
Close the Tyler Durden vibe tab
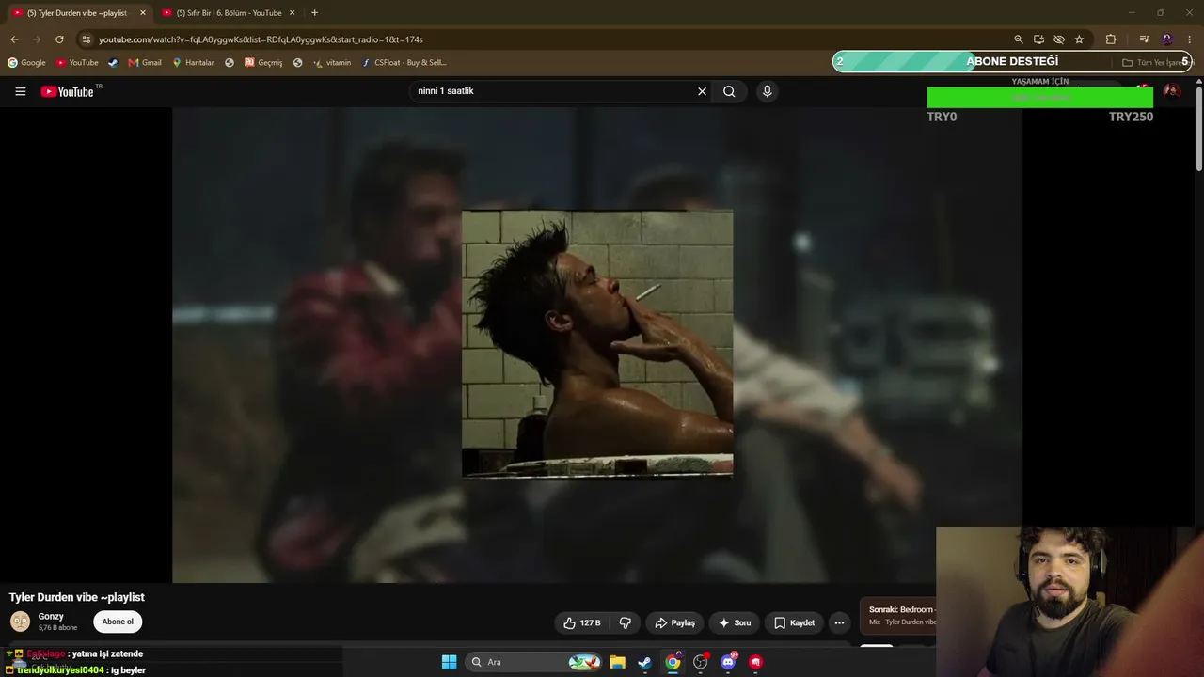pyautogui.click(x=143, y=13)
